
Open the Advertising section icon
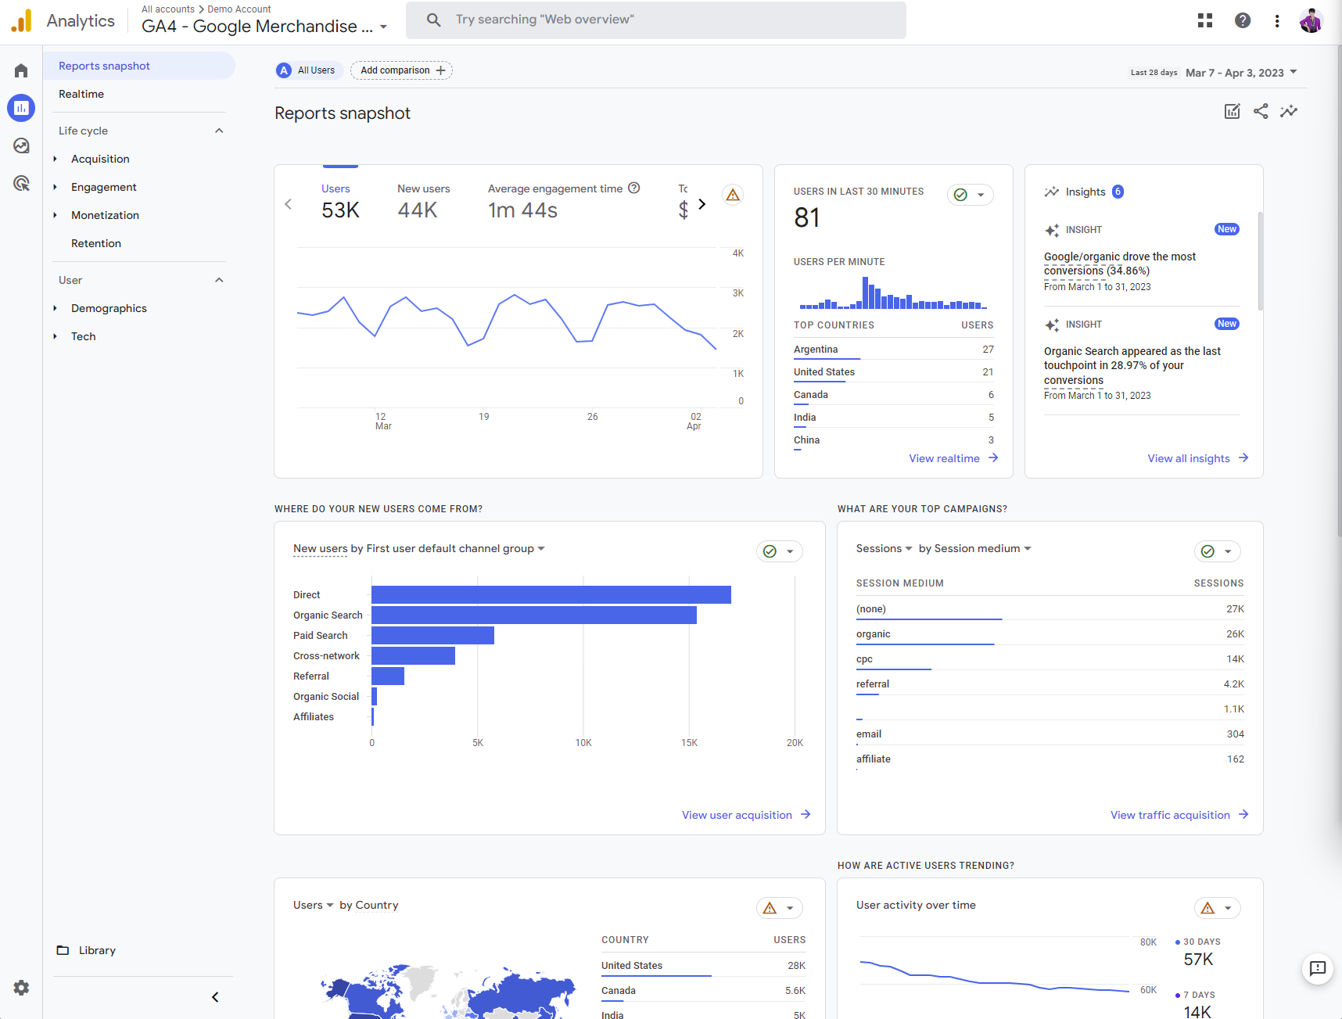20,183
